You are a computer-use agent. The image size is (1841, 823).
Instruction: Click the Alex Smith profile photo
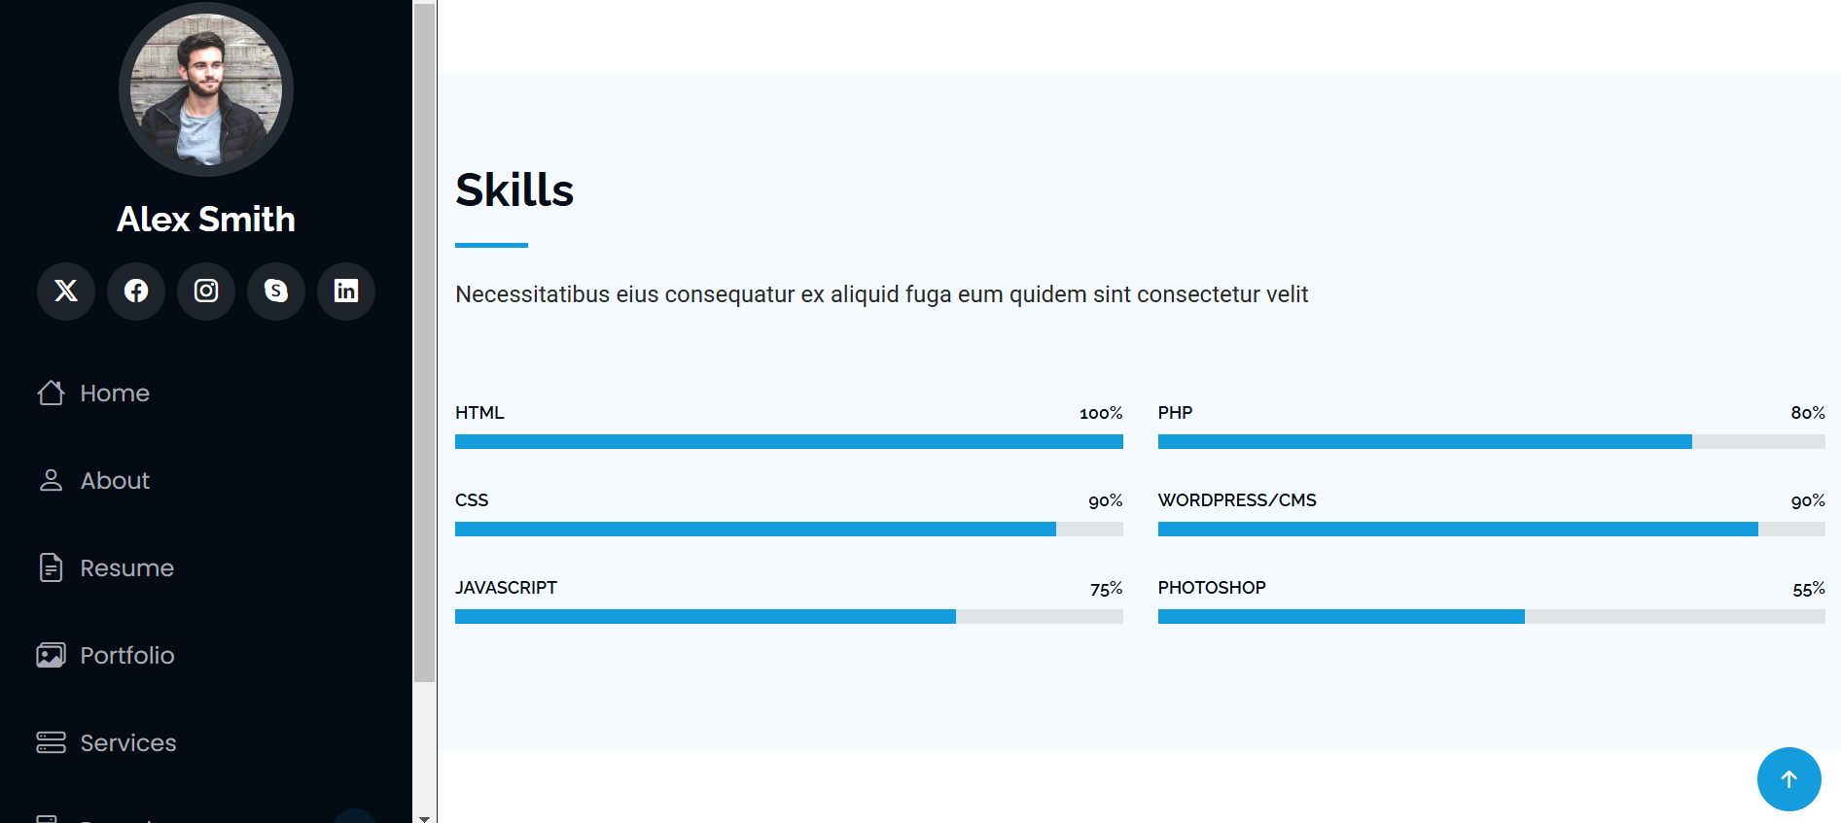[206, 89]
